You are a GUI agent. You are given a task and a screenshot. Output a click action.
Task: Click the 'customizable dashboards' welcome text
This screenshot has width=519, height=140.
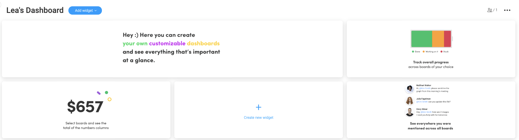tap(184, 43)
